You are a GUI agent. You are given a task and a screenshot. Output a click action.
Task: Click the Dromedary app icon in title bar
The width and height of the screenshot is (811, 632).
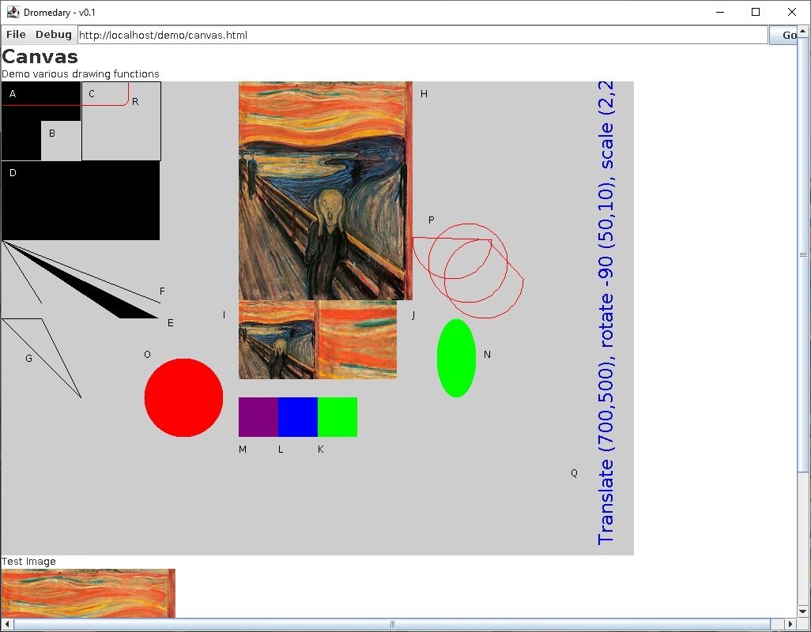[x=13, y=12]
